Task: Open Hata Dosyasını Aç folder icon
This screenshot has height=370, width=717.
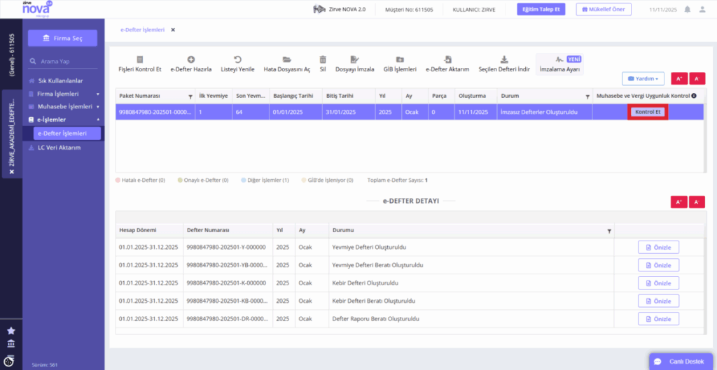Action: [286, 59]
